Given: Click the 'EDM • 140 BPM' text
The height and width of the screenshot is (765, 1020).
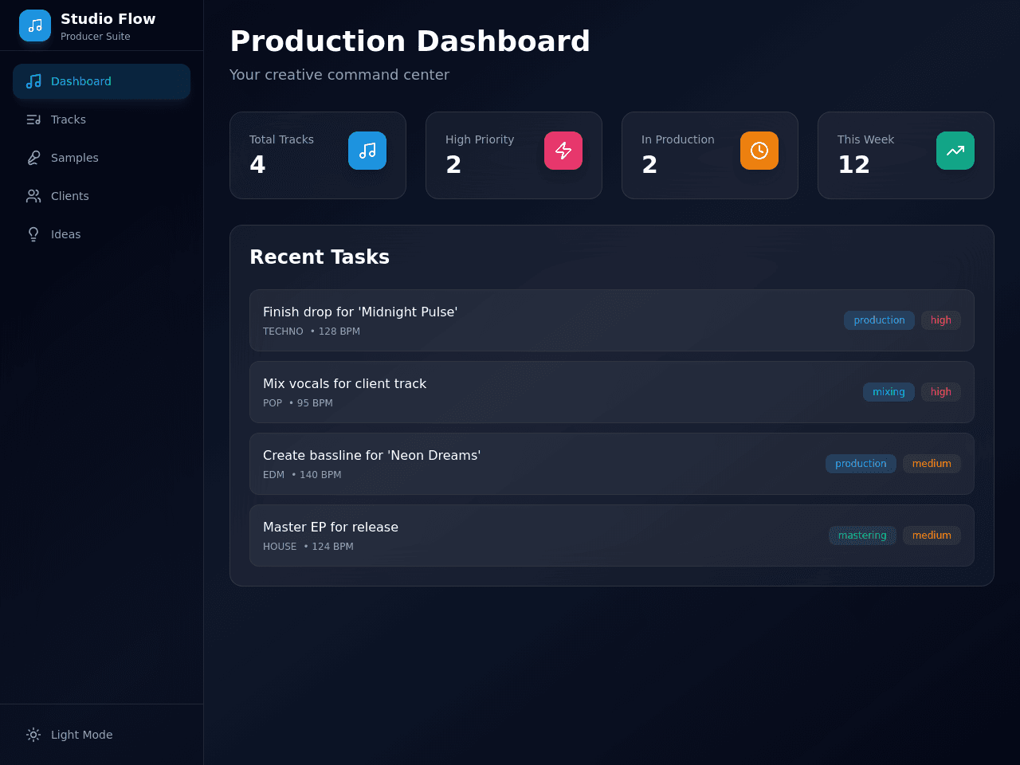Looking at the screenshot, I should (302, 475).
